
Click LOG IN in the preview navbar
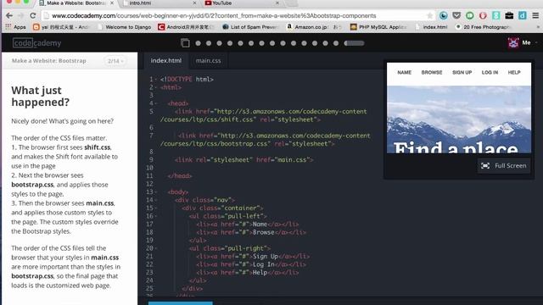point(490,72)
